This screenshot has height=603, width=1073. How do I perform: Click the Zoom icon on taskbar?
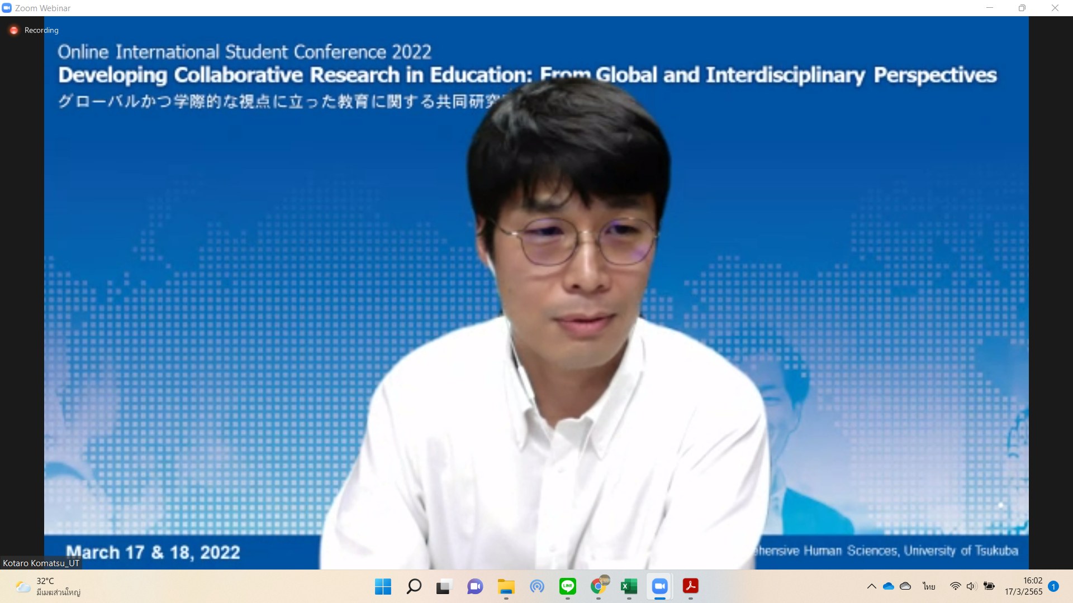tap(659, 586)
